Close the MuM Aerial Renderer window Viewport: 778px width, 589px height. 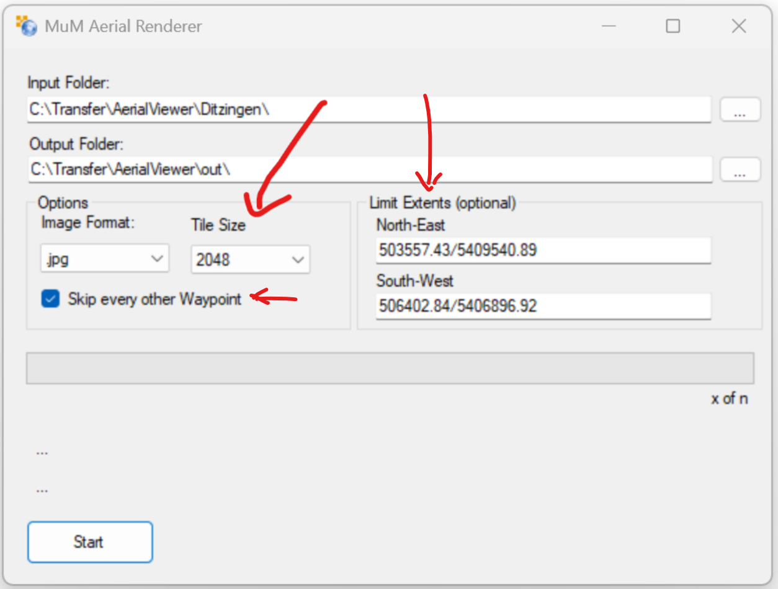[x=738, y=26]
